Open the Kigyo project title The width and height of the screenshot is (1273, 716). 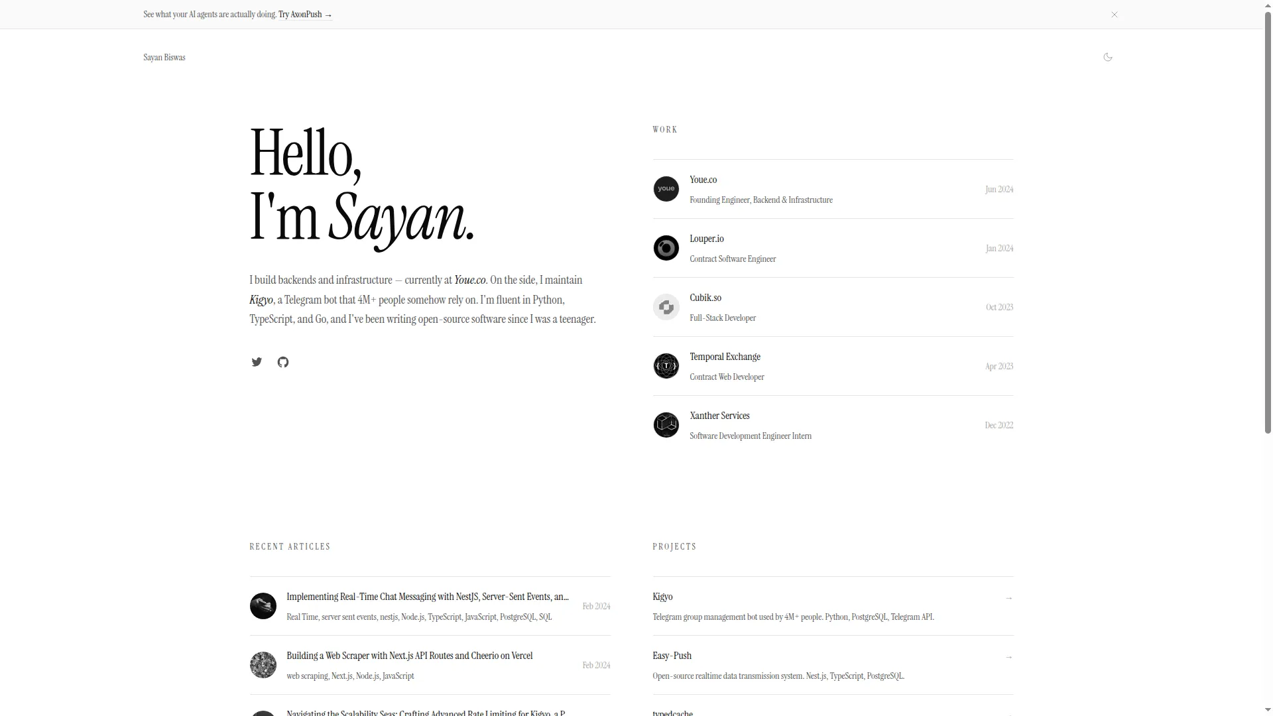pyautogui.click(x=662, y=597)
